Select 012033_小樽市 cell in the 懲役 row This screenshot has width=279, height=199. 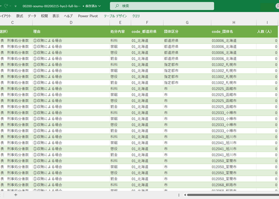point(234,125)
